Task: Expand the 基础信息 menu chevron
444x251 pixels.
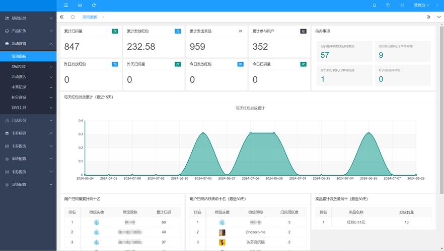Action: (51, 18)
